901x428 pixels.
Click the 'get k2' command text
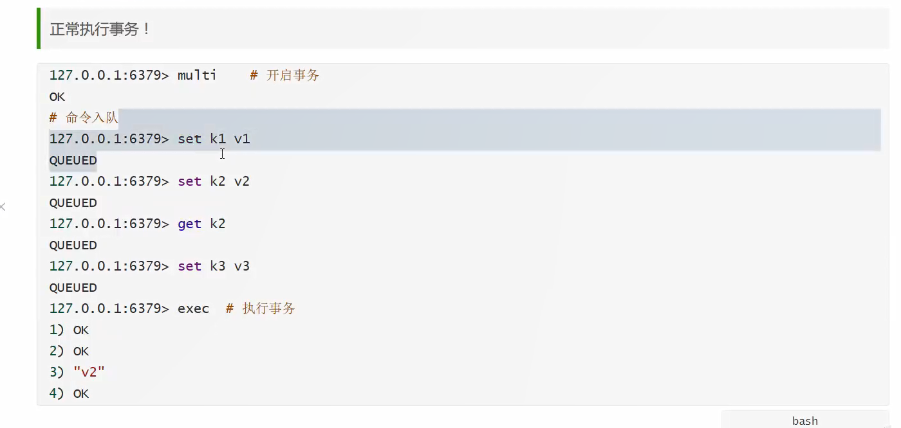coord(201,224)
